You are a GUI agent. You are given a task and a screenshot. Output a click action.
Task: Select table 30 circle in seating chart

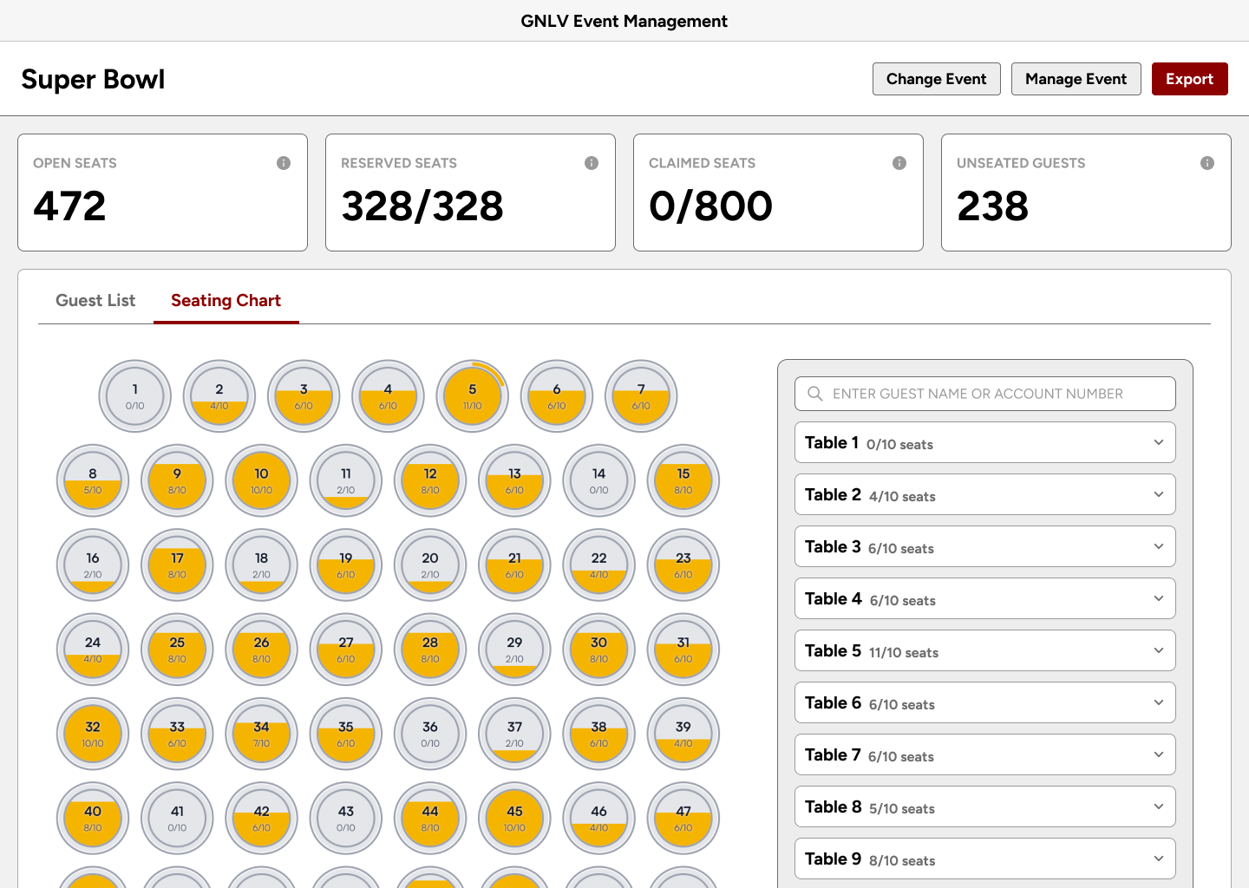[599, 650]
